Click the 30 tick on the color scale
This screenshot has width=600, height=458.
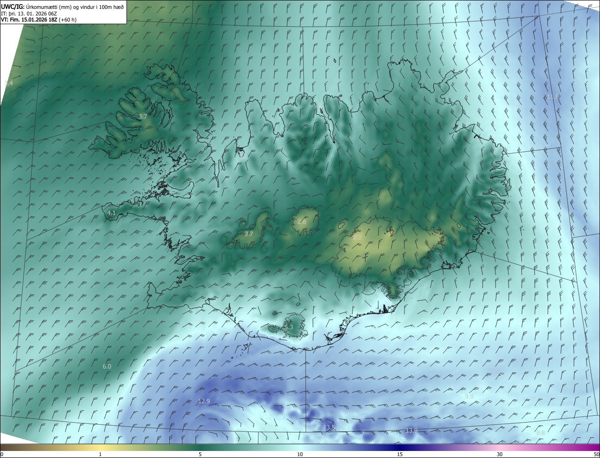click(x=500, y=454)
